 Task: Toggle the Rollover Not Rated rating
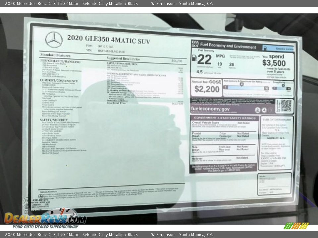pyautogui.click(x=242, y=158)
